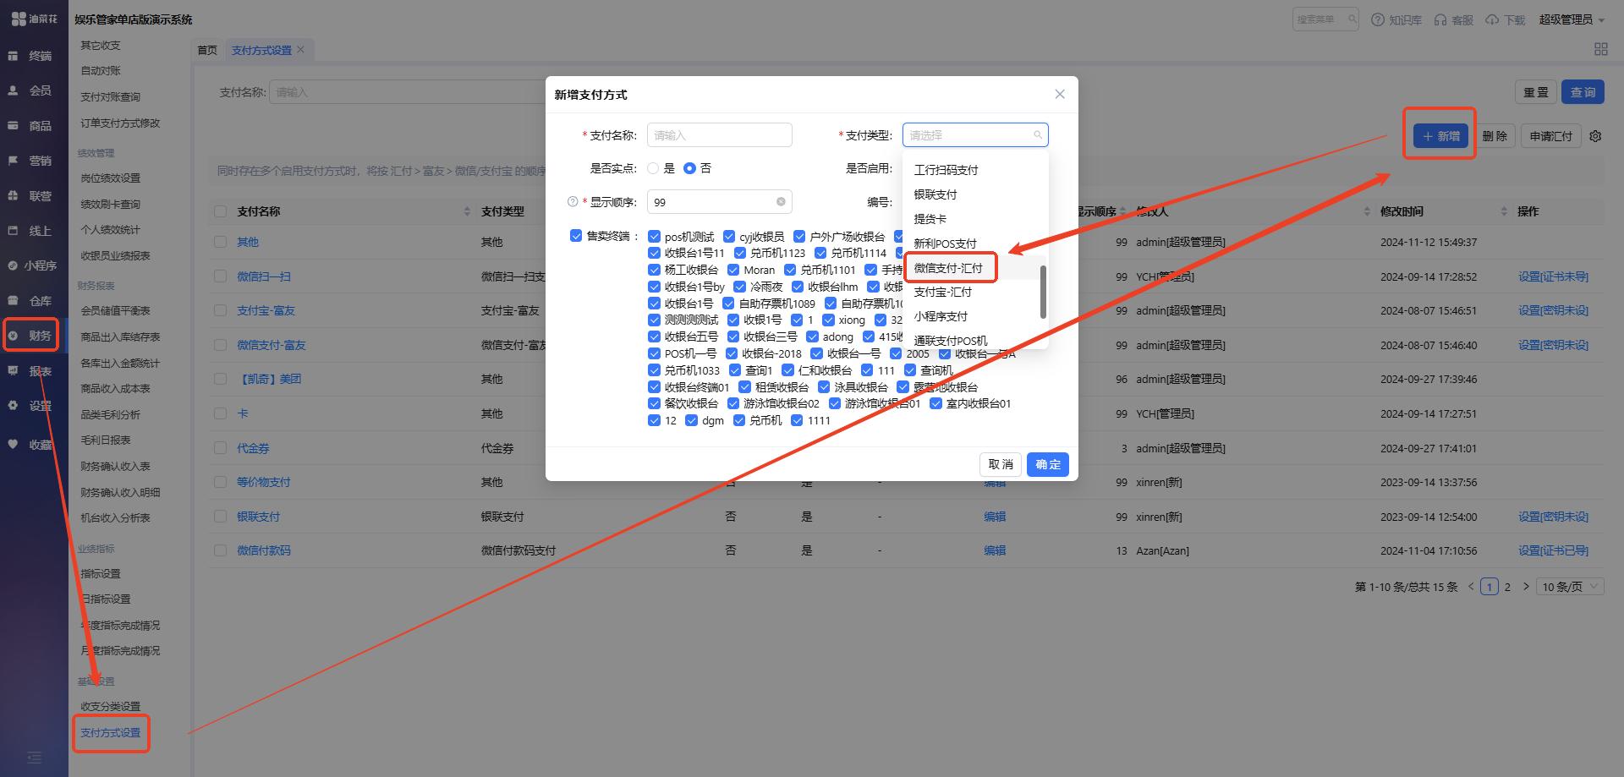Viewport: 1624px width, 777px height.
Task: Open the 设置 sidebar gear icon
Action: [x=13, y=406]
